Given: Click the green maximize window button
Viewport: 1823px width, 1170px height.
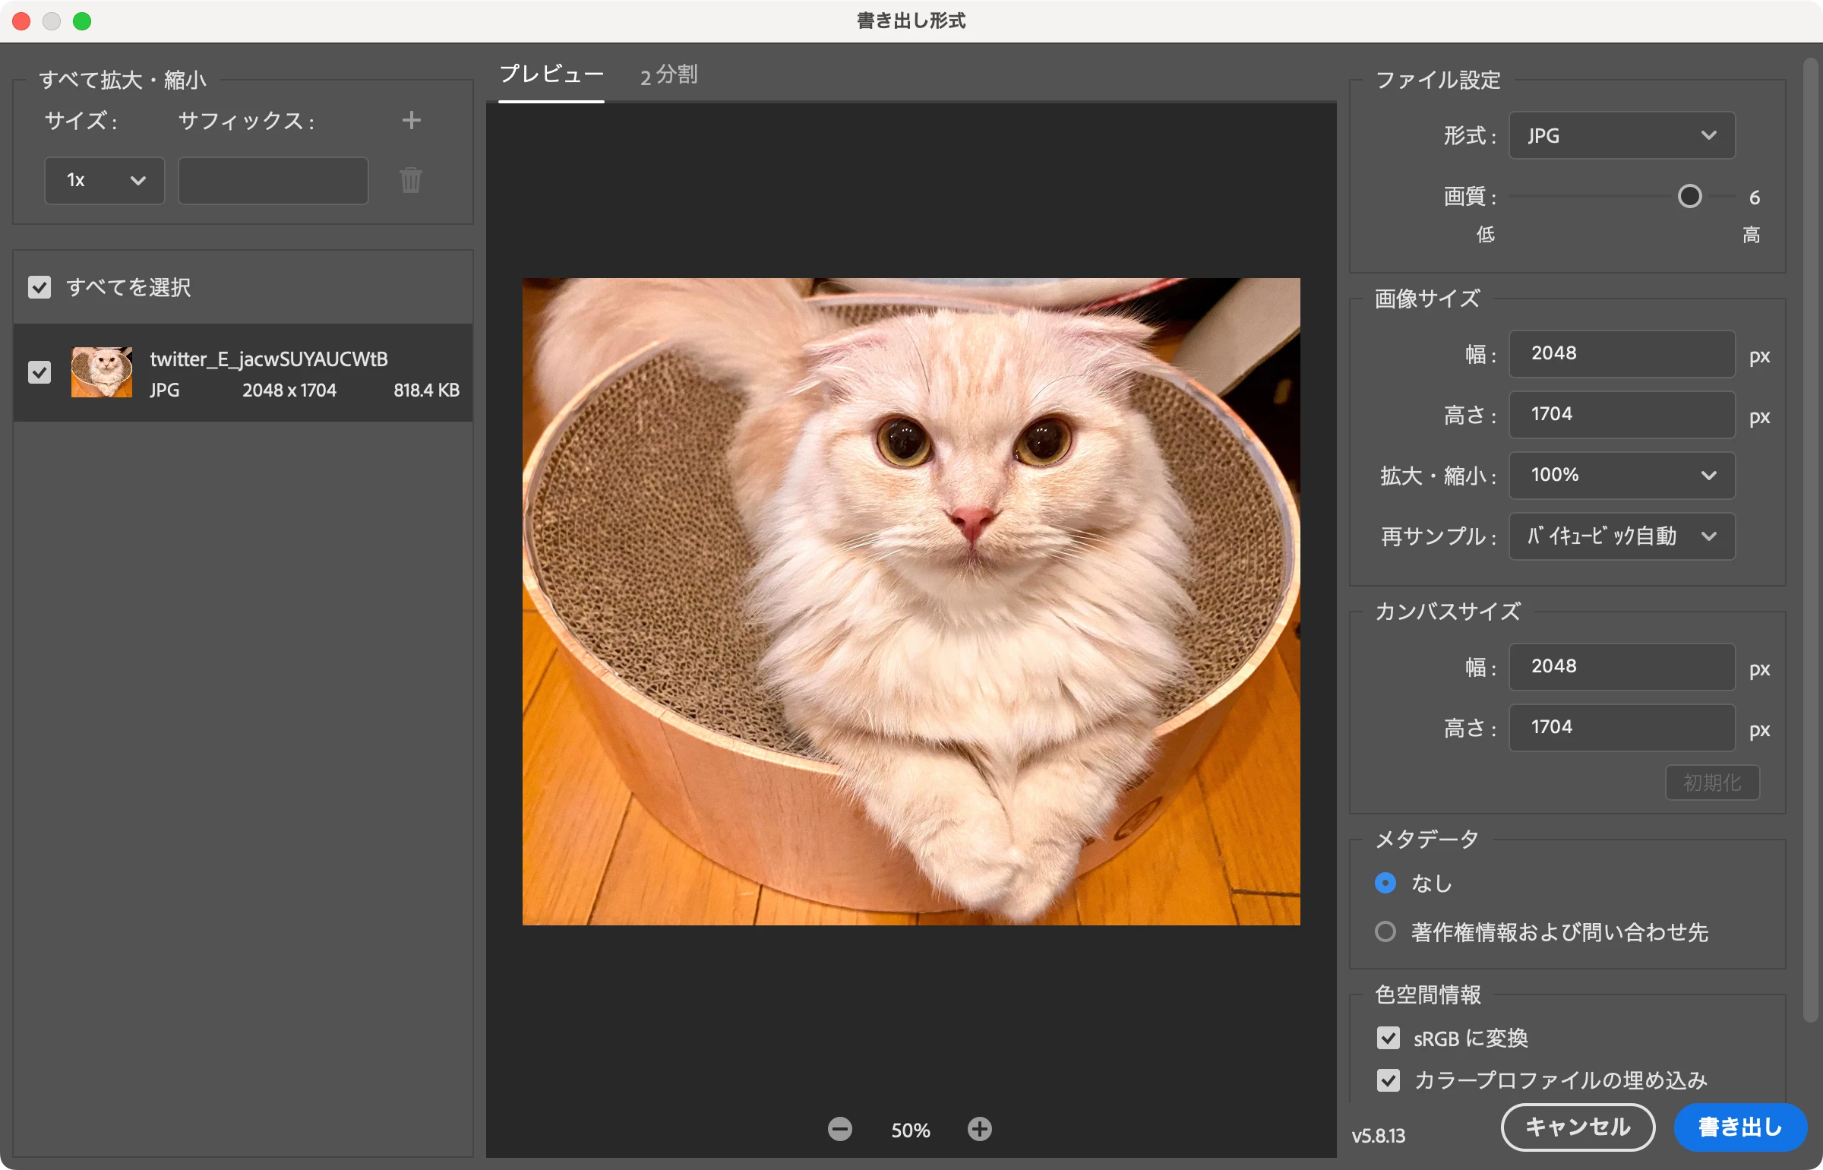Looking at the screenshot, I should point(82,21).
